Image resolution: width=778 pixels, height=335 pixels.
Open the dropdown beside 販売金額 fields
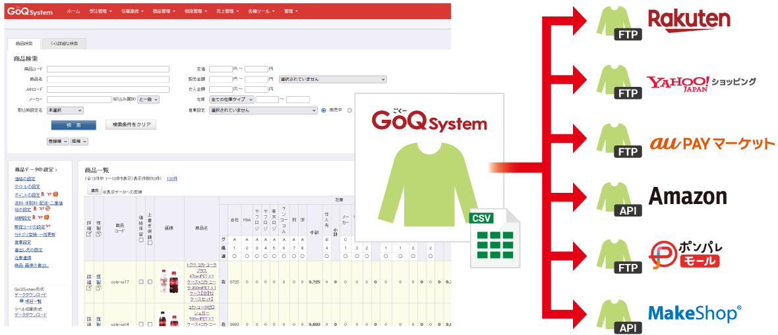[333, 79]
